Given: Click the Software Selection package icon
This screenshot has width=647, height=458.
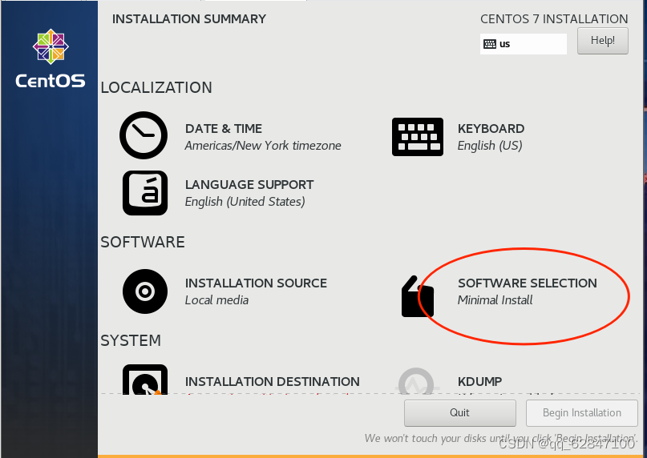Looking at the screenshot, I should tap(418, 296).
